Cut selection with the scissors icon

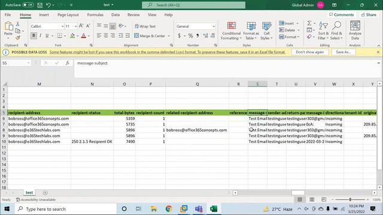[17, 24]
